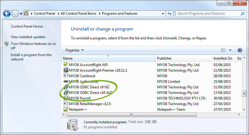Image resolution: width=249 pixels, height=135 pixels.
Task: Open the view options dropdown arrow
Action: [x=230, y=50]
